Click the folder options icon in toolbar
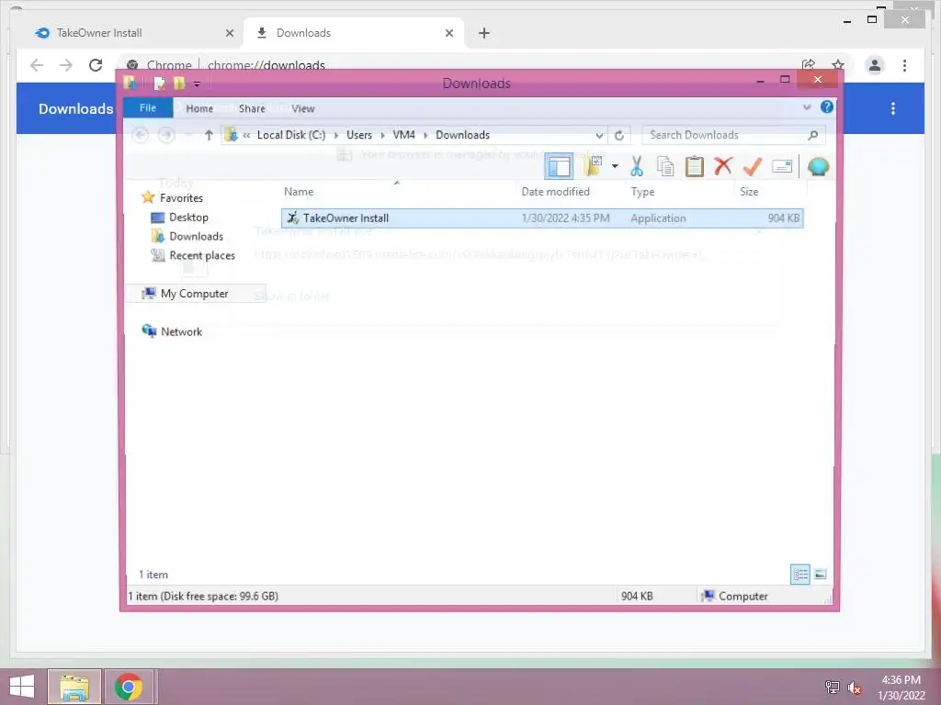The width and height of the screenshot is (941, 705). [593, 166]
